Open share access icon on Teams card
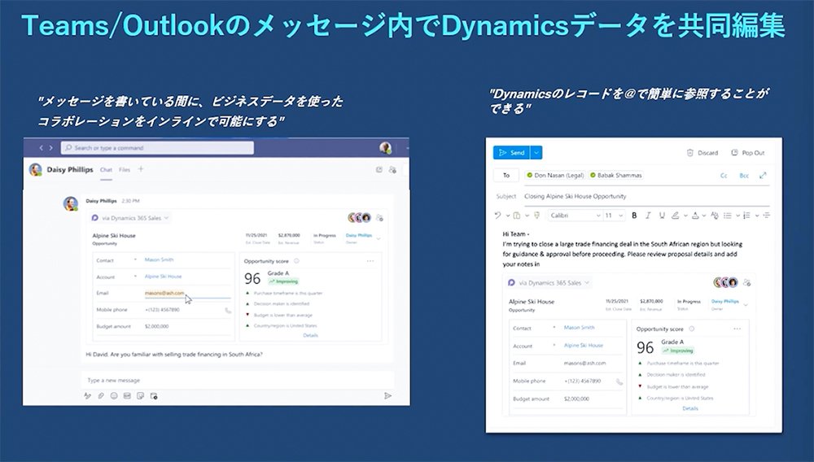 pyautogui.click(x=379, y=218)
